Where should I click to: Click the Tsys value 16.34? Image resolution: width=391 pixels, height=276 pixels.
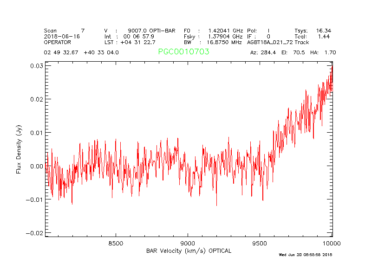pos(324,31)
